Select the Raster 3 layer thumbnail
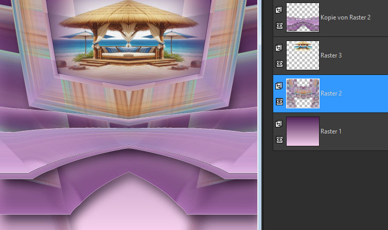Viewport: 388px width, 230px height. click(303, 55)
